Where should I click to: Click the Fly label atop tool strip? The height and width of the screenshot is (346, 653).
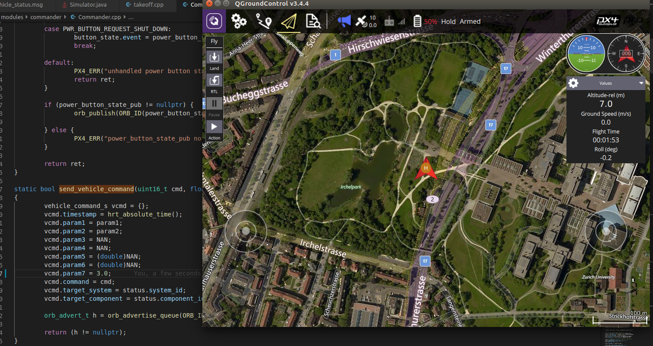coord(214,41)
